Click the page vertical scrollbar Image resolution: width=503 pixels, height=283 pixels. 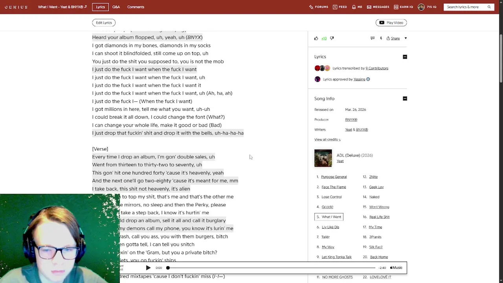point(501,59)
